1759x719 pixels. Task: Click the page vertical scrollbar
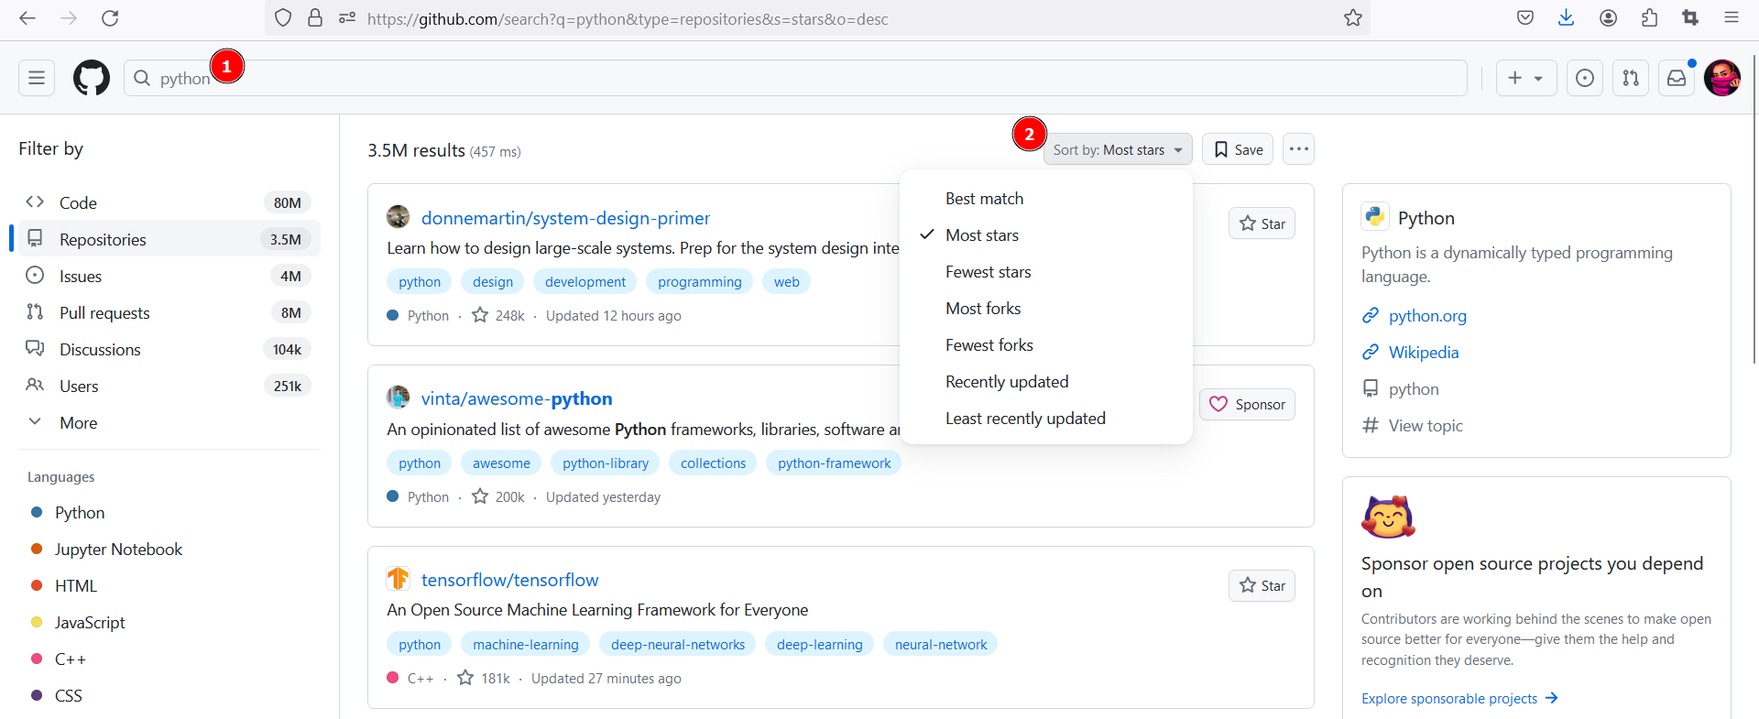[x=1754, y=211]
